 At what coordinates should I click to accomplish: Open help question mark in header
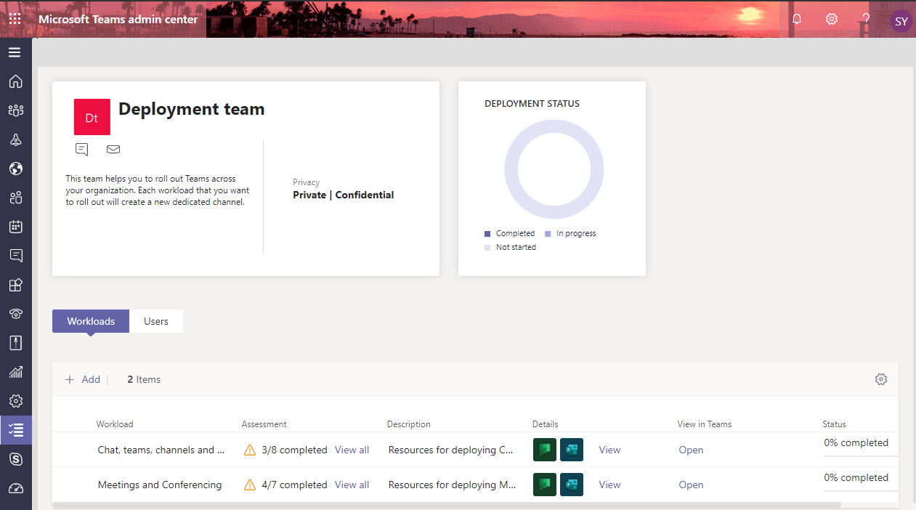point(866,19)
